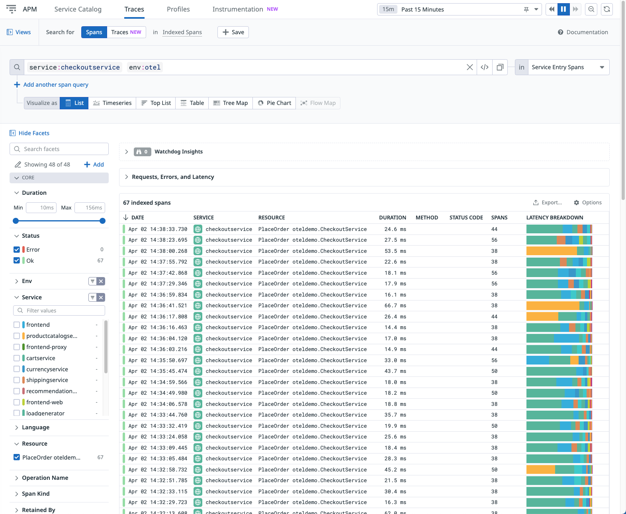The height and width of the screenshot is (514, 626).
Task: Refresh the trace results
Action: (x=606, y=9)
